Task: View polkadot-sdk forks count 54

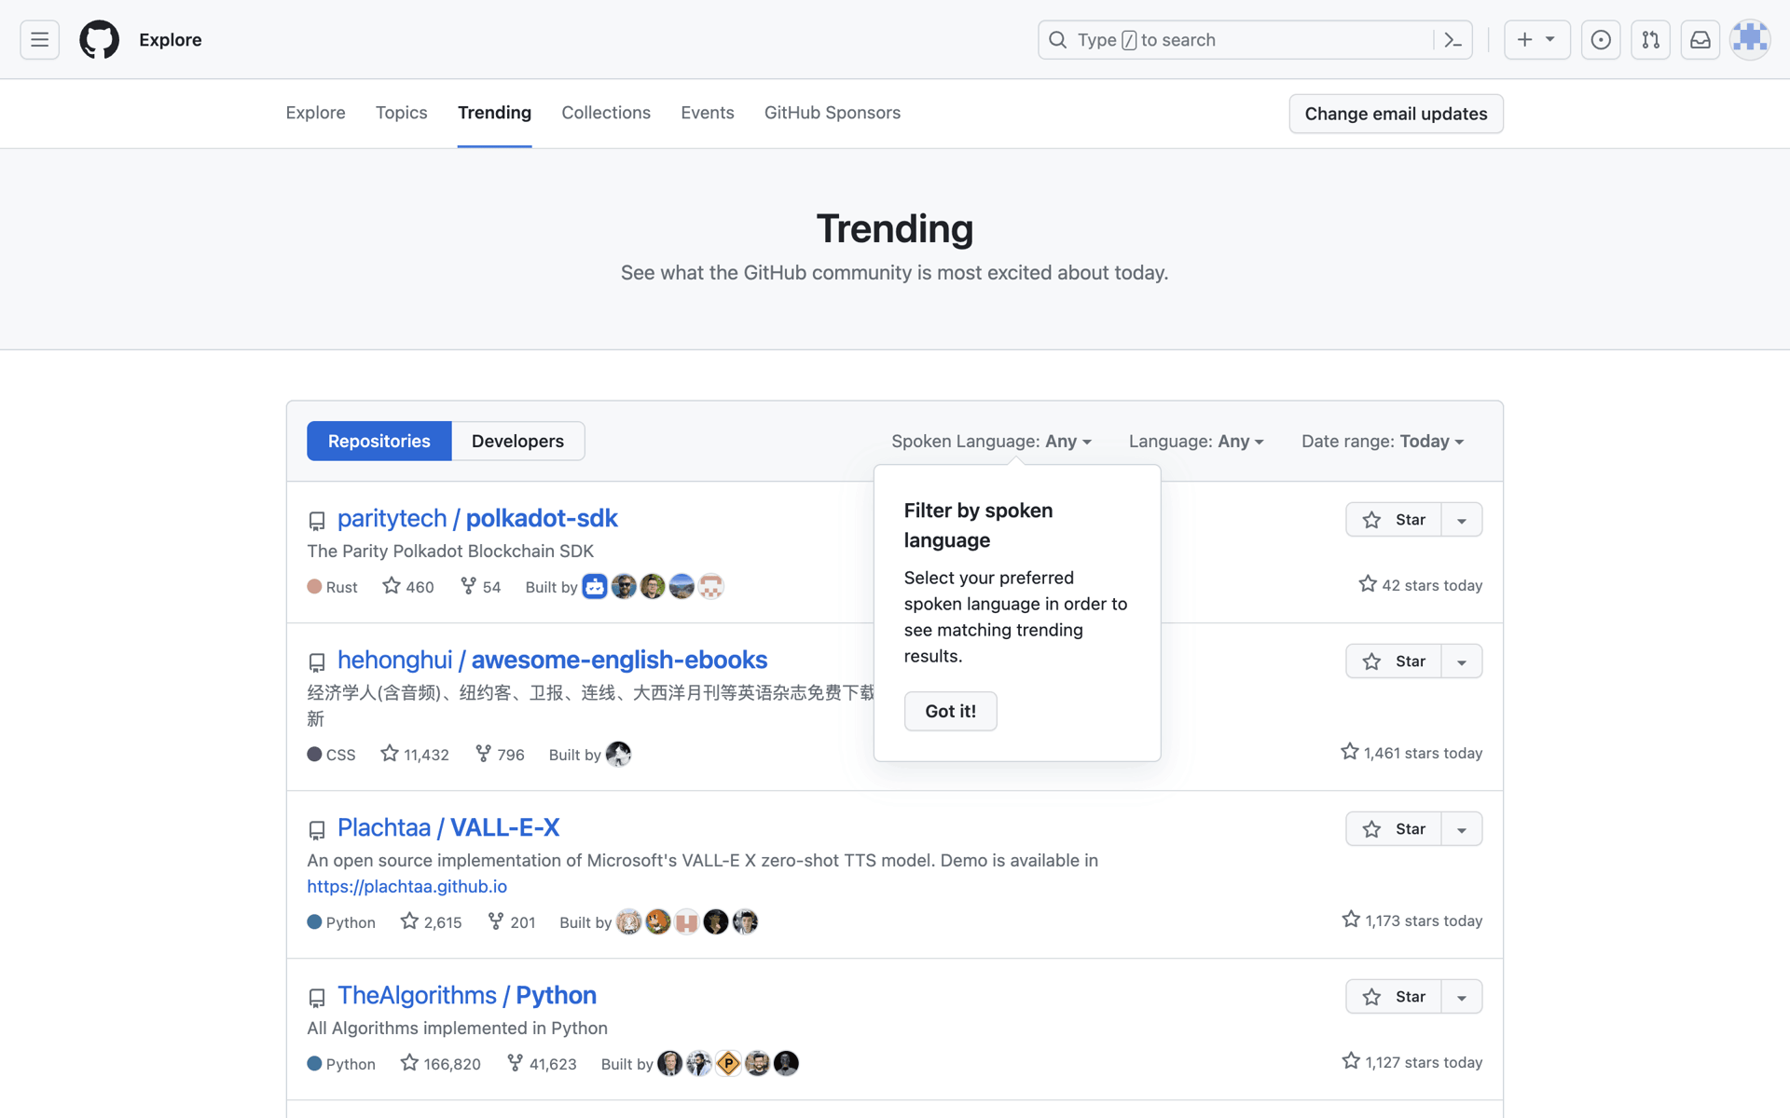Action: [x=480, y=586]
